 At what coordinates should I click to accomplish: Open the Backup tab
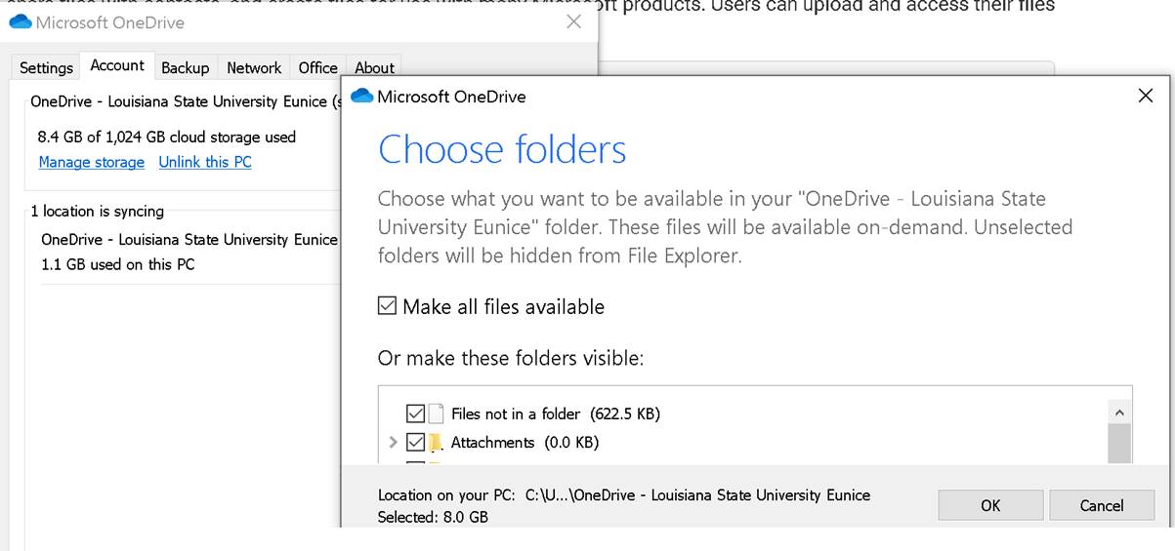(185, 67)
